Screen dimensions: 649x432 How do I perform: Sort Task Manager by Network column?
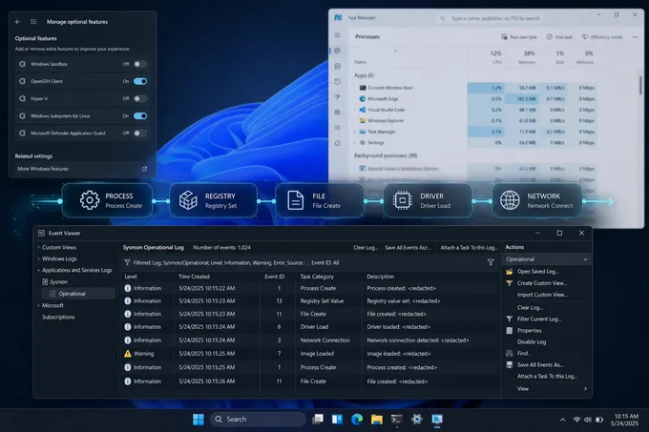(x=585, y=57)
